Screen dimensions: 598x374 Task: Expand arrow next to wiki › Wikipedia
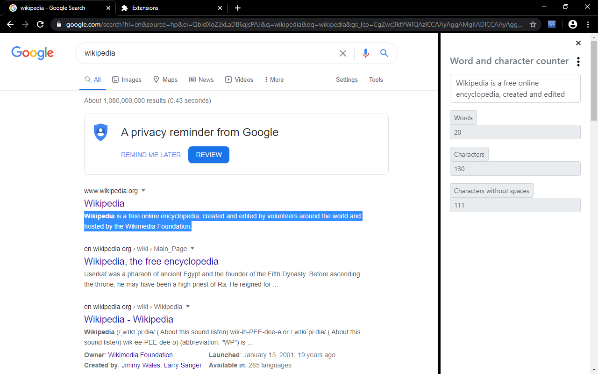point(188,307)
